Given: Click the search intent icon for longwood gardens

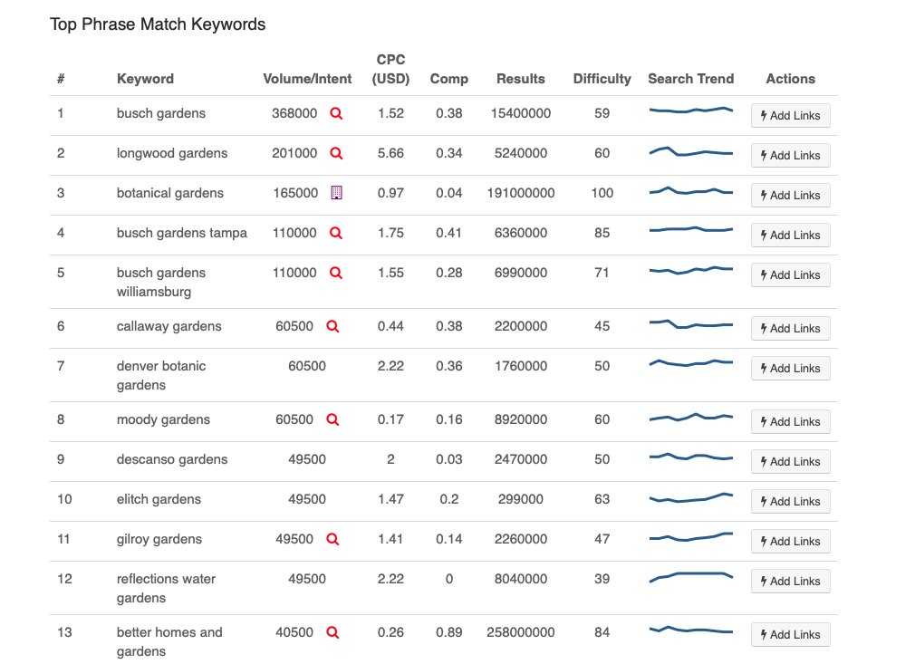Looking at the screenshot, I should (x=336, y=153).
